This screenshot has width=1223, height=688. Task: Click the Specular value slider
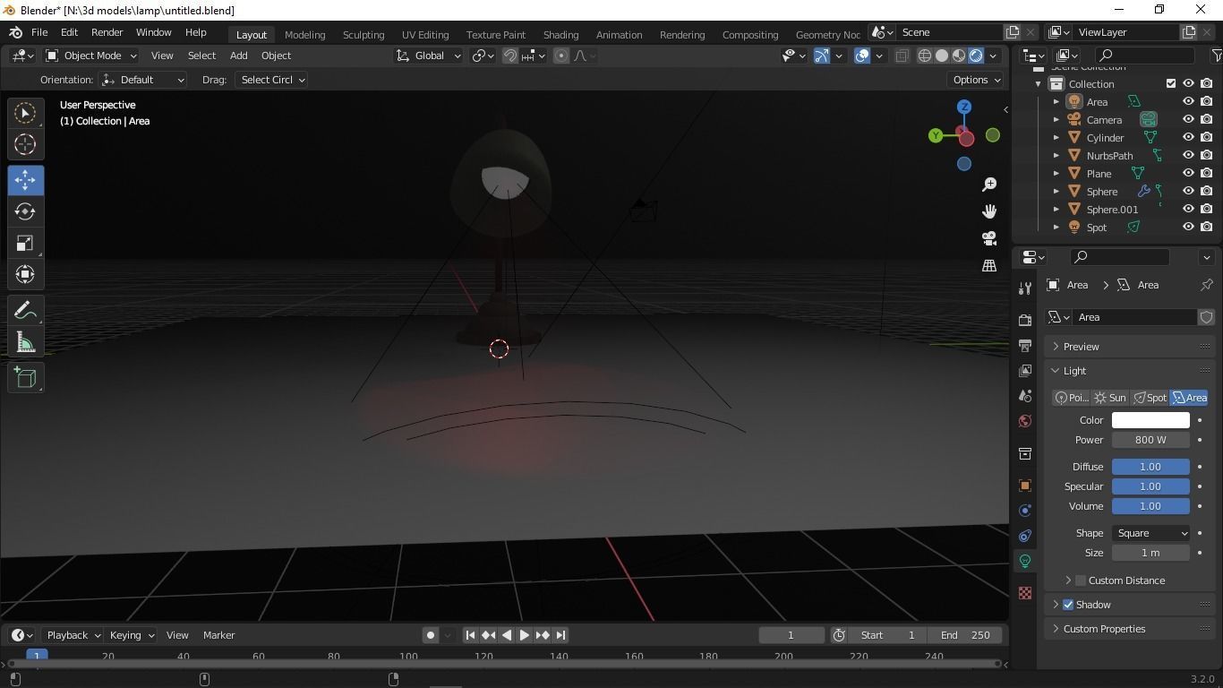pyautogui.click(x=1150, y=486)
